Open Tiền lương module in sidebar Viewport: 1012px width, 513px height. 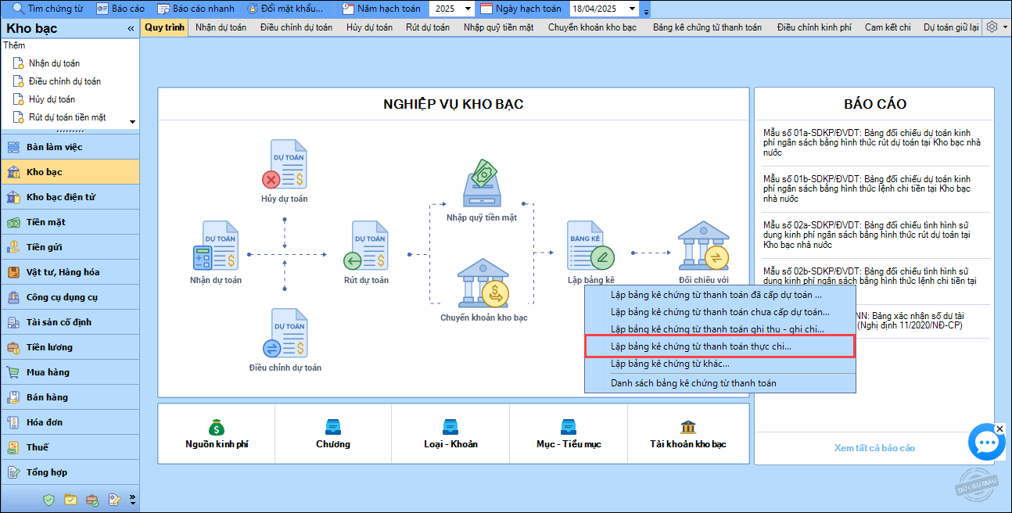click(x=70, y=347)
